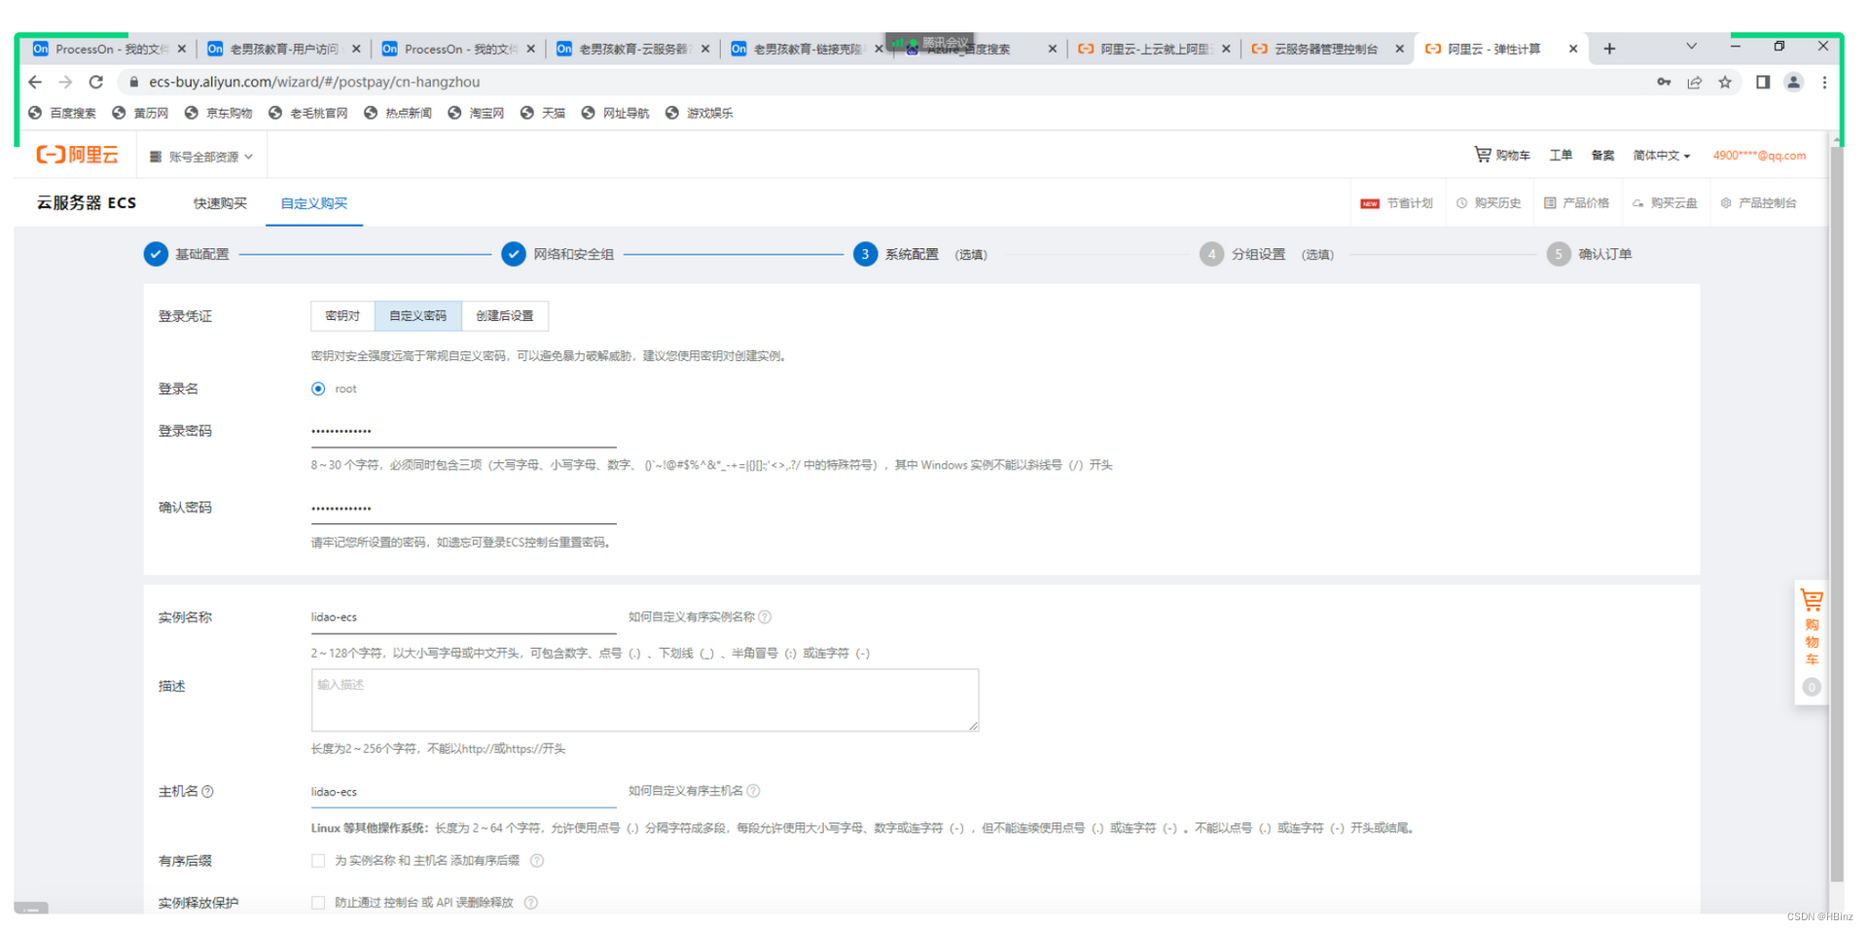This screenshot has width=1868, height=930.
Task: Bookmark this page with star icon
Action: (x=1725, y=82)
